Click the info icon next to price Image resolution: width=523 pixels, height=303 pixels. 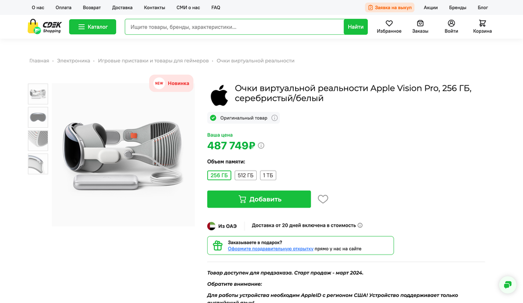point(261,145)
